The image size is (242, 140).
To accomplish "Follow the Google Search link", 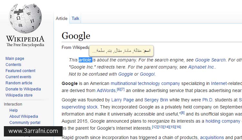I will point(210,60).
